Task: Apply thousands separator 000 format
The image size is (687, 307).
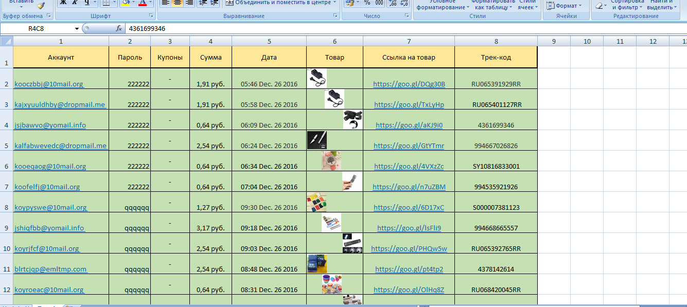Action: [379, 3]
